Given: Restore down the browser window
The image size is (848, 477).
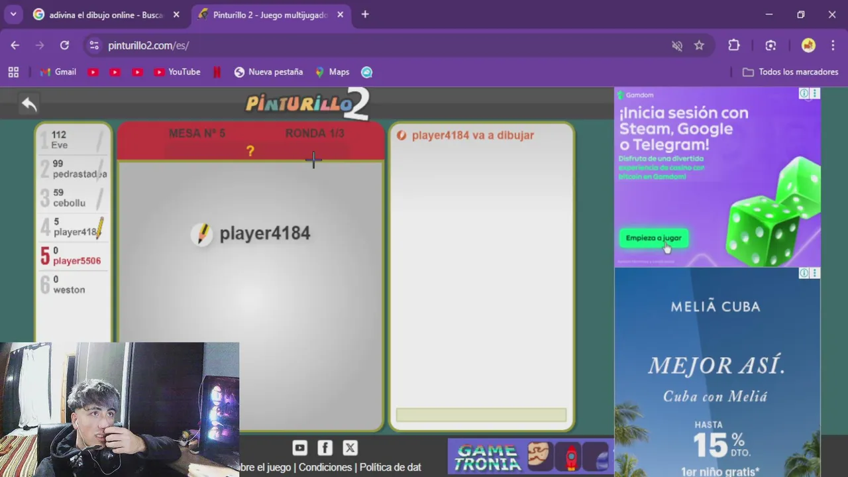Looking at the screenshot, I should [x=800, y=14].
